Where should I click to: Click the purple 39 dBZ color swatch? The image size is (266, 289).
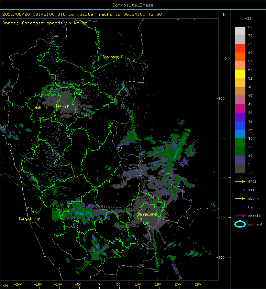[x=240, y=117]
